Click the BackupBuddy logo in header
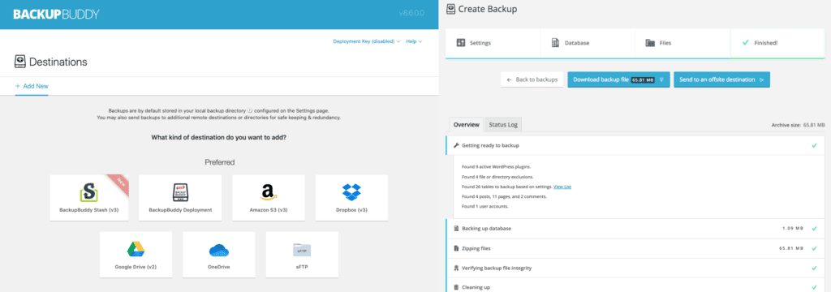This screenshot has width=831, height=292. click(x=56, y=15)
